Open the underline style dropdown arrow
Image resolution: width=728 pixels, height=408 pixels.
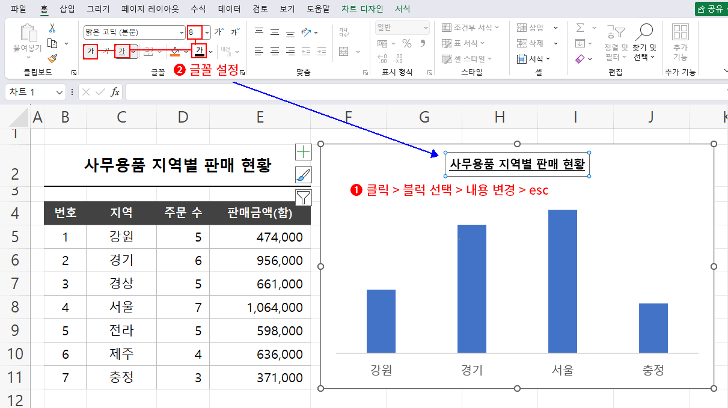(x=133, y=52)
